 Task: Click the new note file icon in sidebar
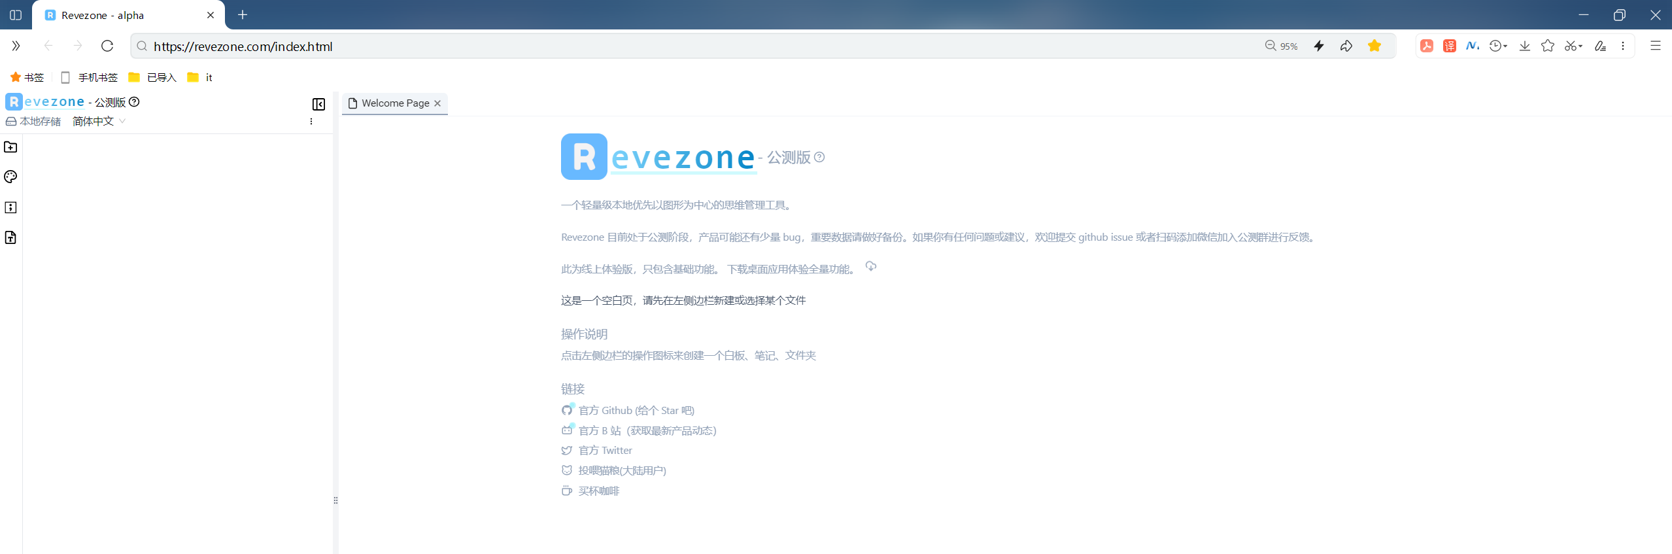tap(10, 237)
